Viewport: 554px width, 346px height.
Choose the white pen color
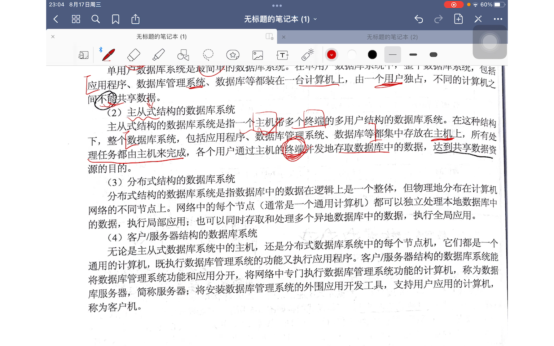click(352, 55)
